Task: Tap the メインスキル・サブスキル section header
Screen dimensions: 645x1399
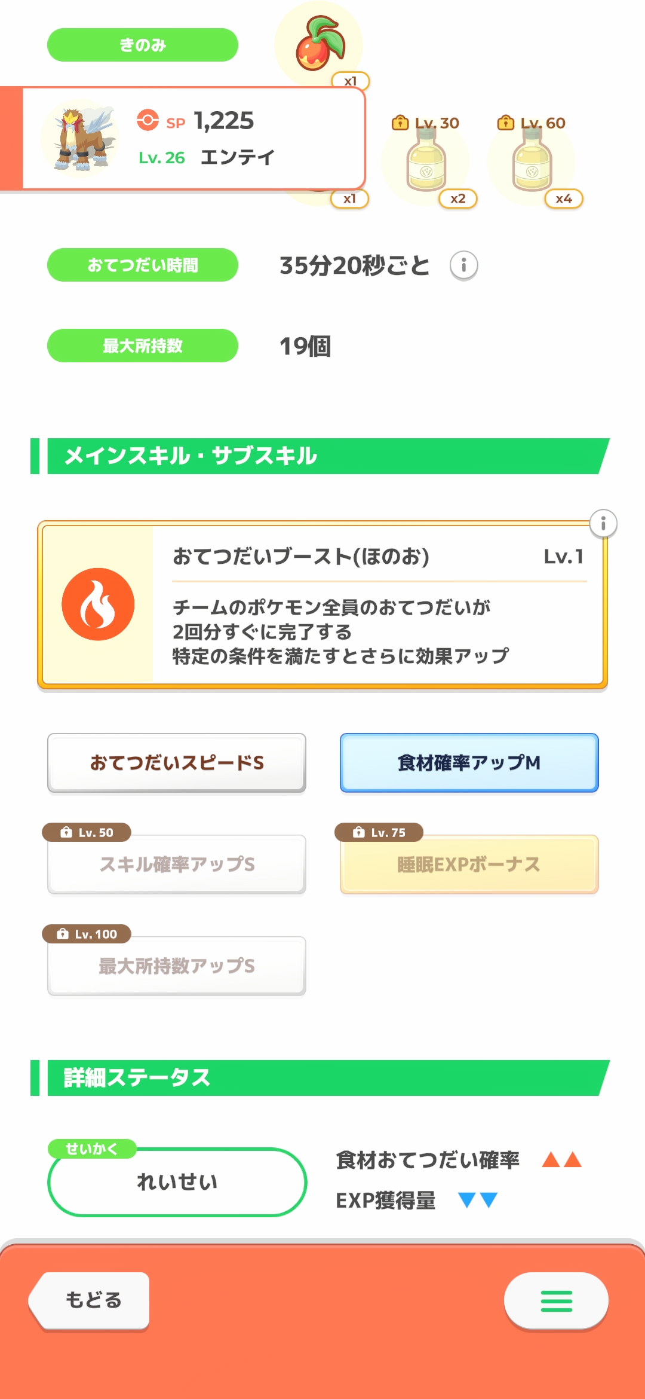Action: click(322, 456)
